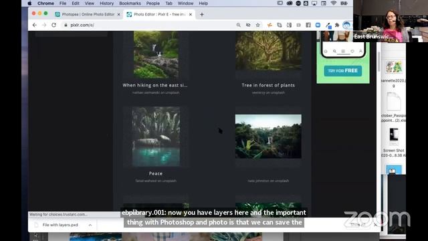Open the Edit menu

click(x=76, y=3)
